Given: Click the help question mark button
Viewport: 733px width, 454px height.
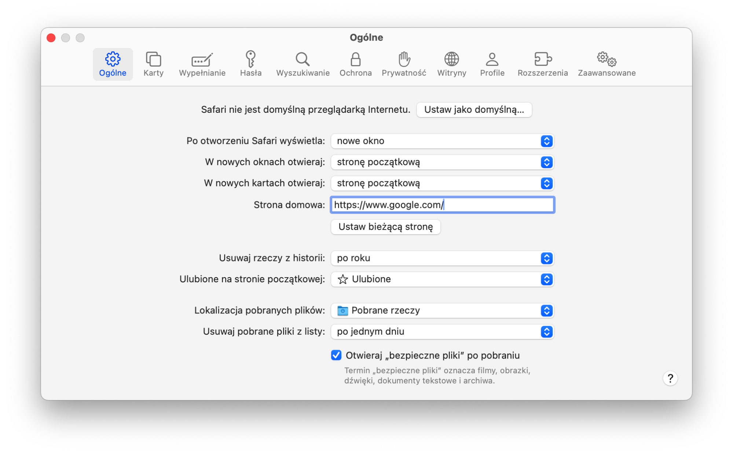Looking at the screenshot, I should 670,378.
